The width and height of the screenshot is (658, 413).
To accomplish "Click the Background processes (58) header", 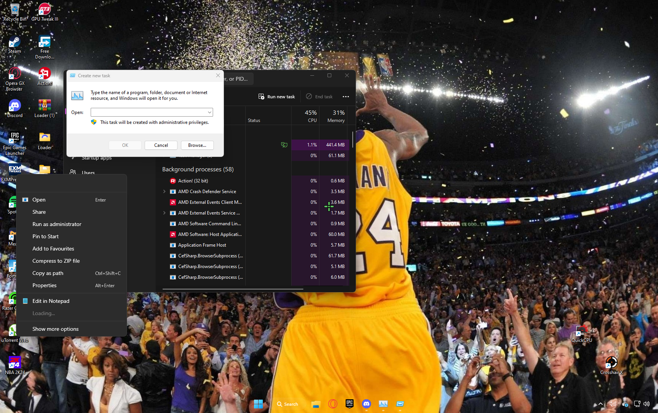I will pyautogui.click(x=198, y=169).
